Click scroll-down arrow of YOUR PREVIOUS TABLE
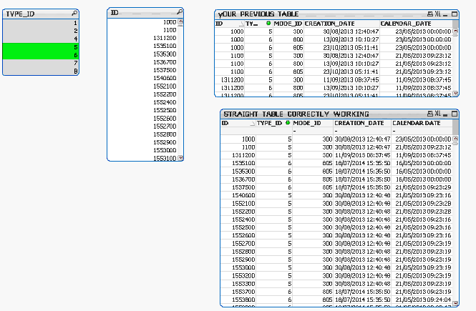The height and width of the screenshot is (311, 476). (455, 94)
